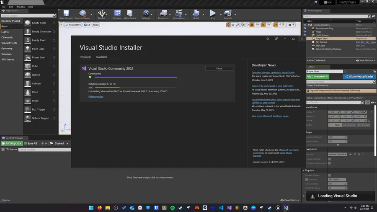Open Filters dropdown in Content Browser
The width and height of the screenshot is (377, 212).
click(x=11, y=150)
